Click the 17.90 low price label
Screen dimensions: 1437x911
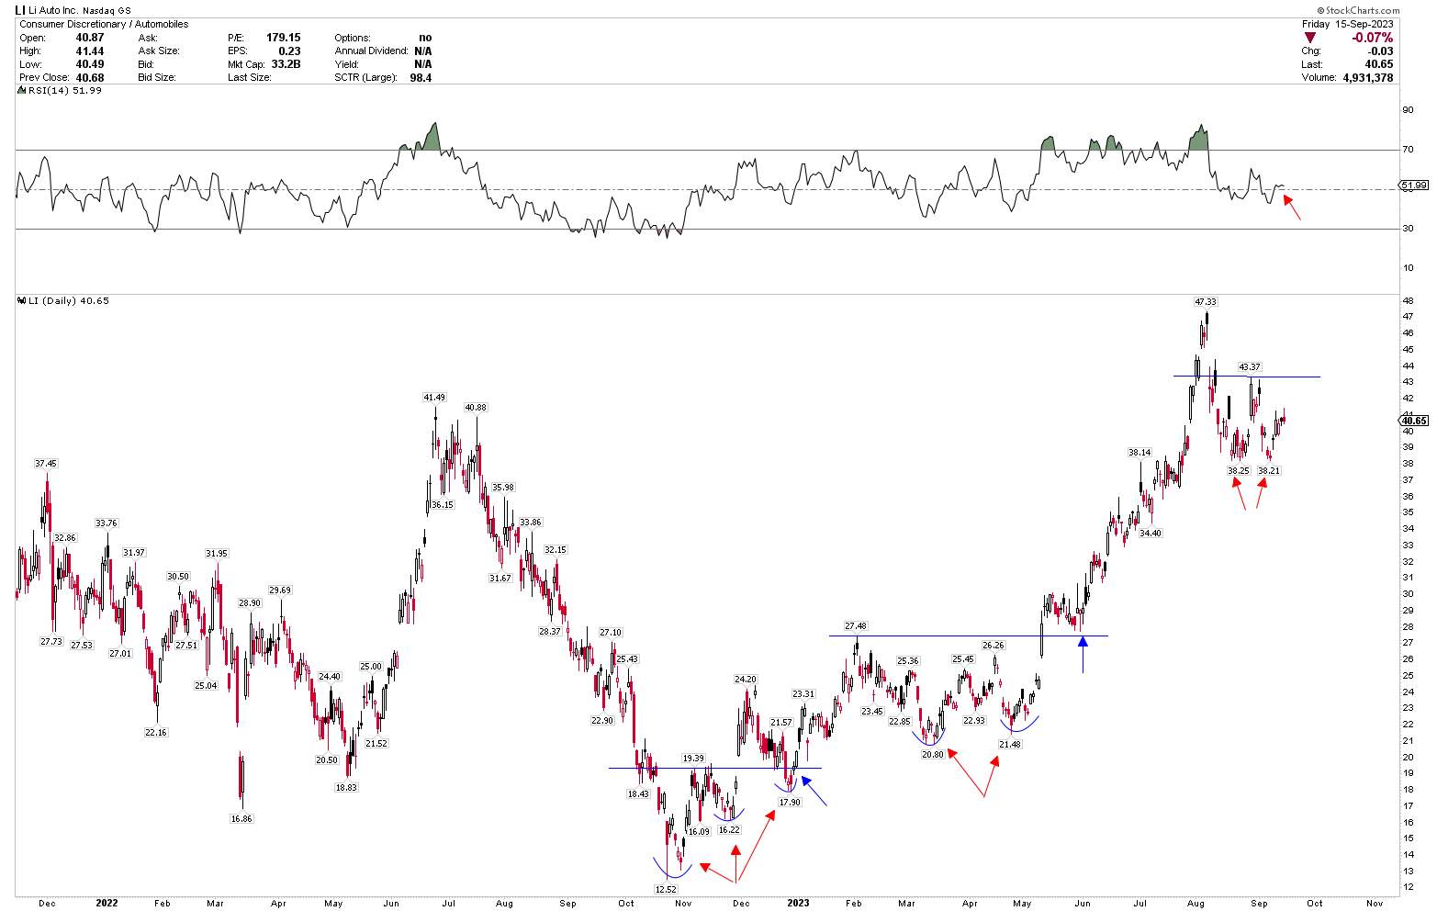pos(790,802)
